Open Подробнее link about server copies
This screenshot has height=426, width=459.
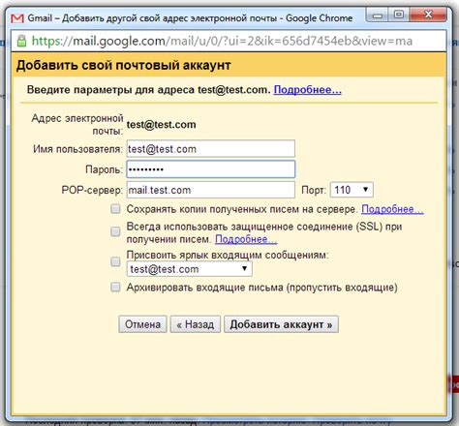(x=392, y=209)
